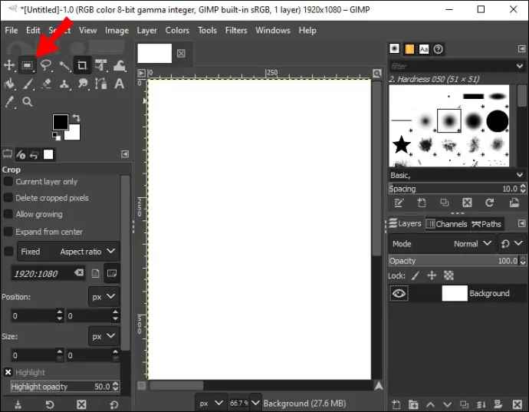Switch to the Paths tab
This screenshot has width=529, height=412.
click(x=487, y=224)
